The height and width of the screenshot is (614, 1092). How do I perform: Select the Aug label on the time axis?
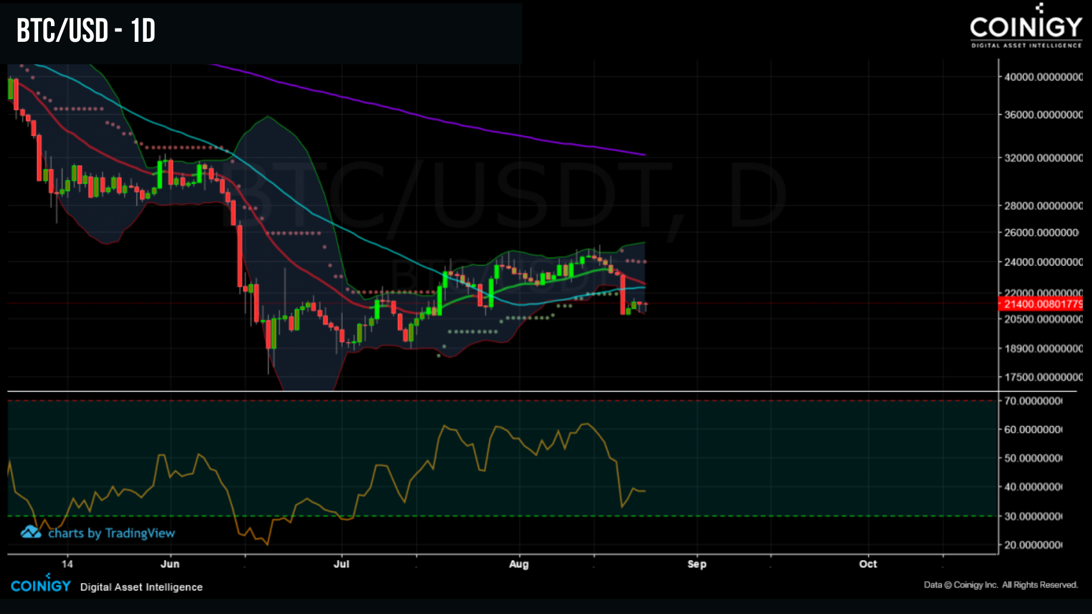click(518, 564)
